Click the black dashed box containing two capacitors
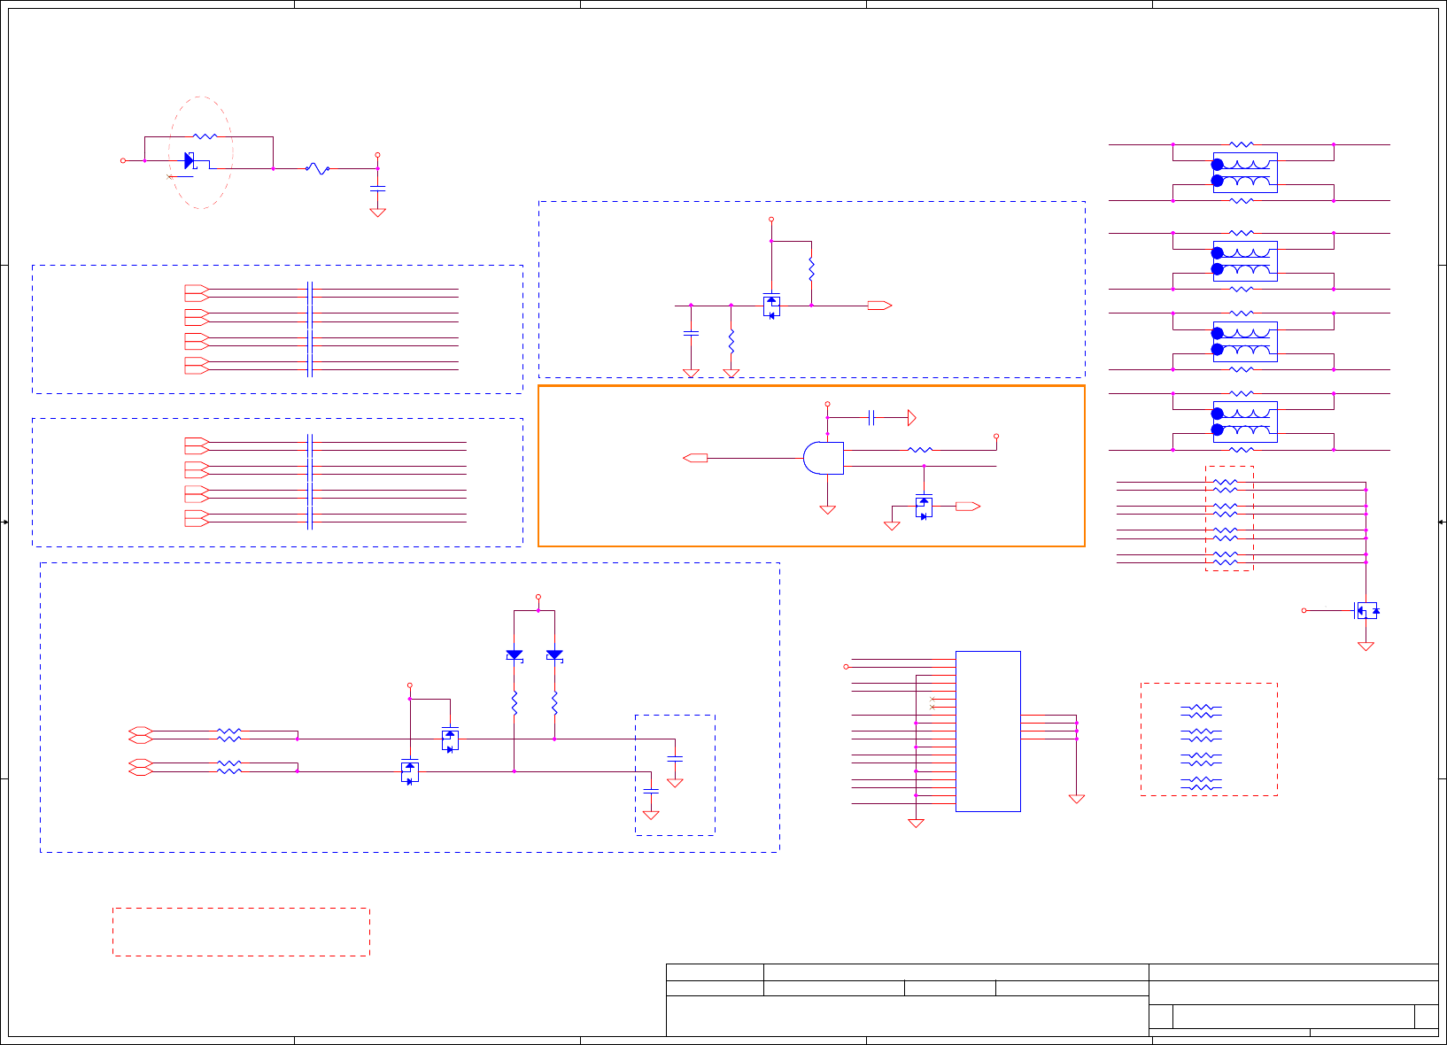 click(x=675, y=775)
